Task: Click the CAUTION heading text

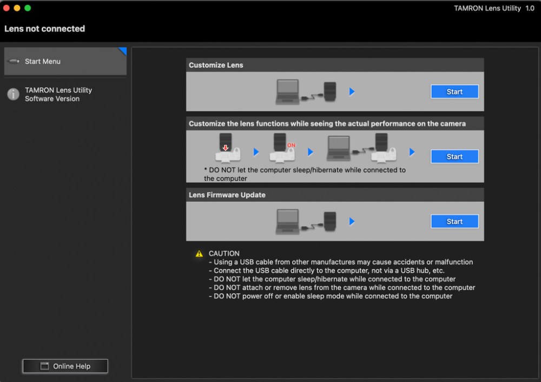Action: coord(224,253)
